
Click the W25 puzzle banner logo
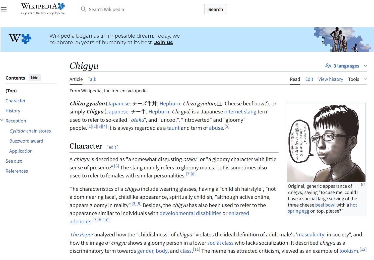tap(20, 38)
